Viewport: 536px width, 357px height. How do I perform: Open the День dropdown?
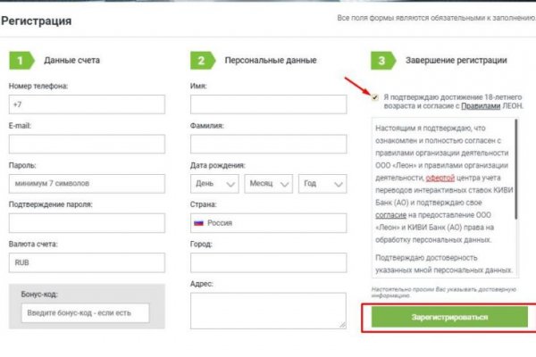coord(214,184)
